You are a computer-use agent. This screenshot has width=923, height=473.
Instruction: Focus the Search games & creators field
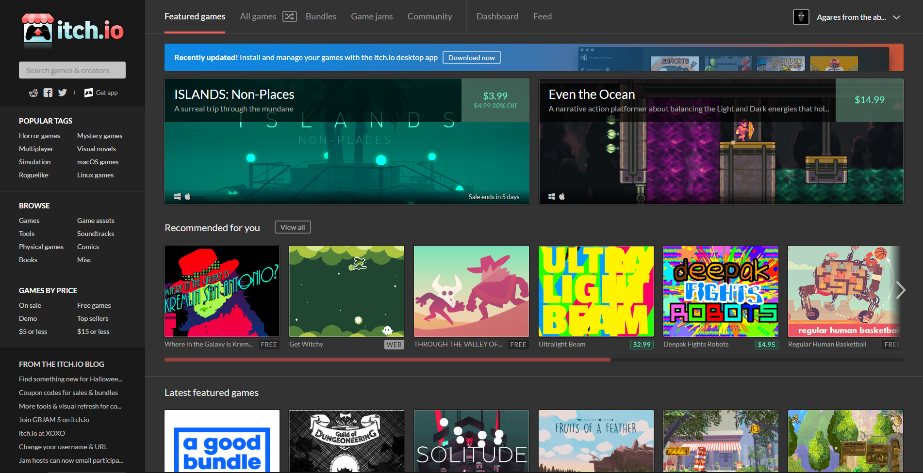click(x=72, y=70)
